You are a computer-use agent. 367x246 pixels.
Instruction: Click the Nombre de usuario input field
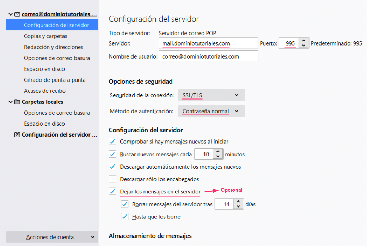[x=208, y=56]
